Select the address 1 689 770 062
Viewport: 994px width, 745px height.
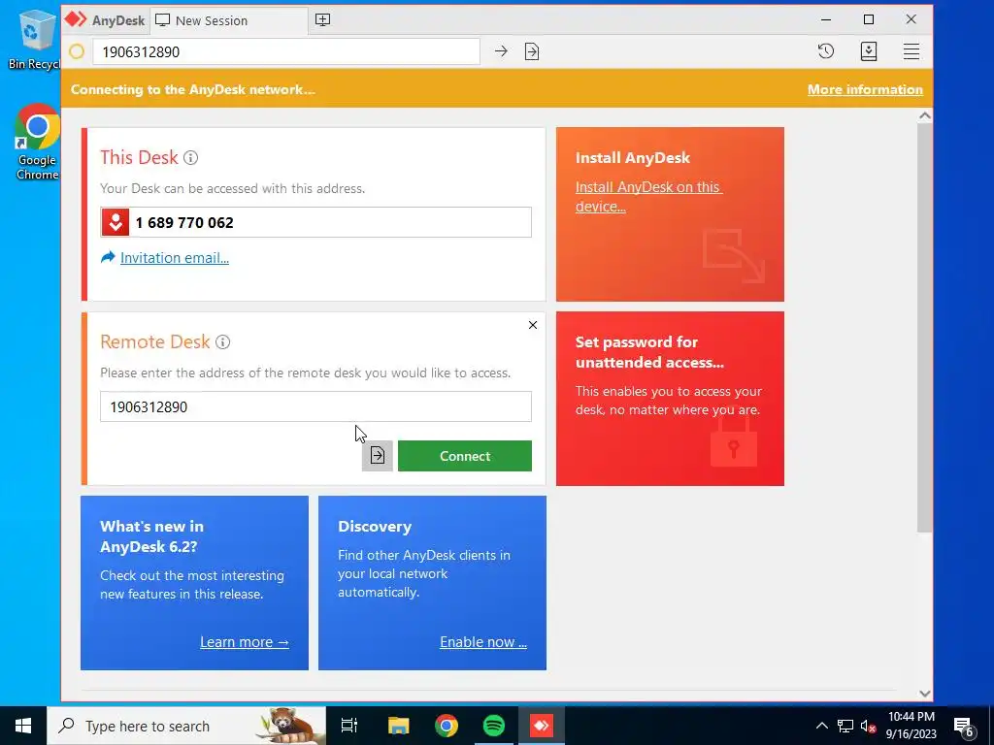[x=184, y=222]
